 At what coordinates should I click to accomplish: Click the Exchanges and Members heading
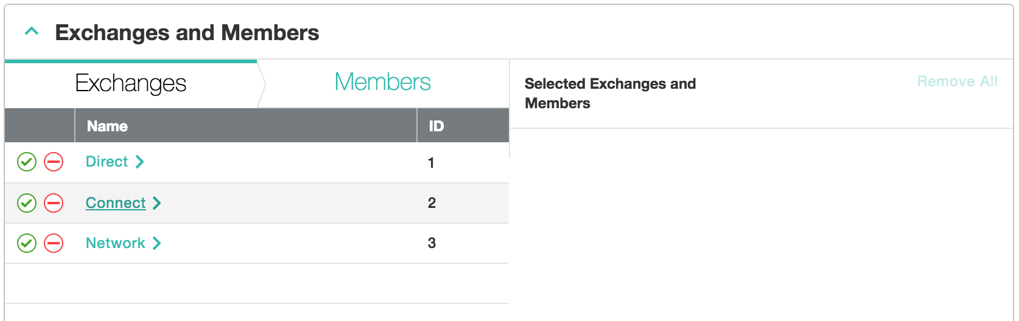click(x=187, y=33)
